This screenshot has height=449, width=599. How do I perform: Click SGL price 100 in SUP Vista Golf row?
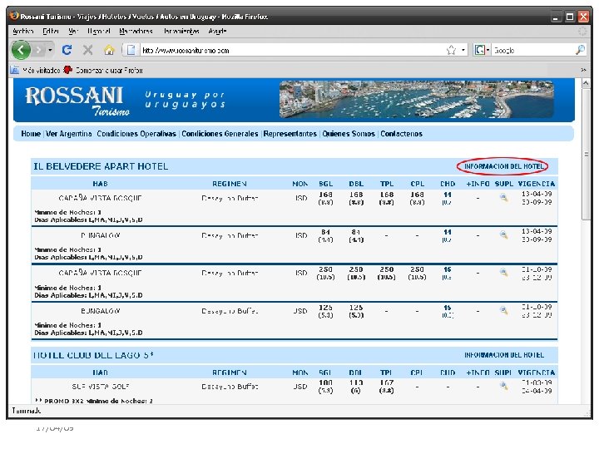(325, 382)
